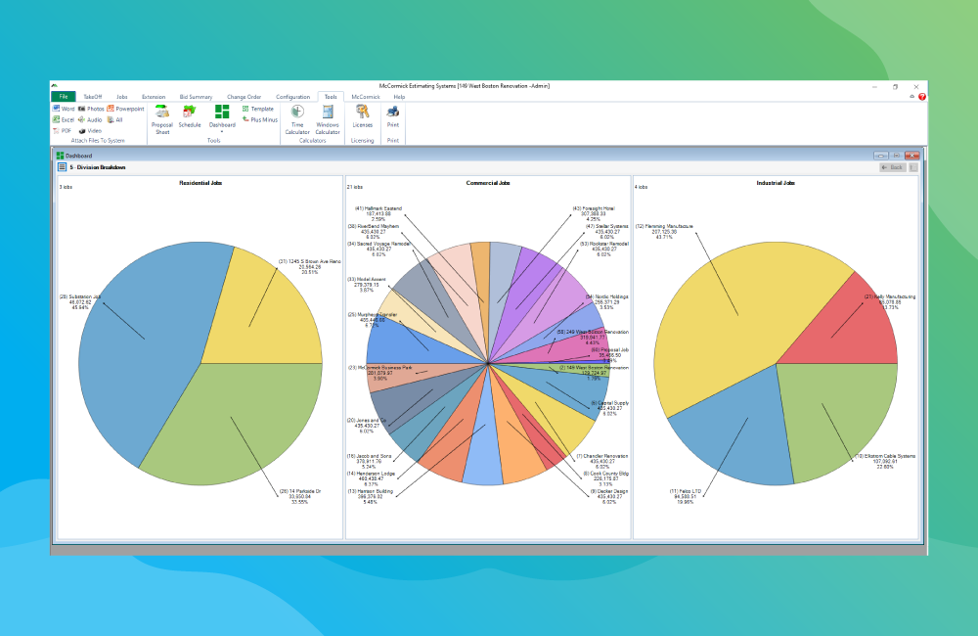Click the Back button in dashboard
The width and height of the screenshot is (978, 636).
(x=891, y=167)
